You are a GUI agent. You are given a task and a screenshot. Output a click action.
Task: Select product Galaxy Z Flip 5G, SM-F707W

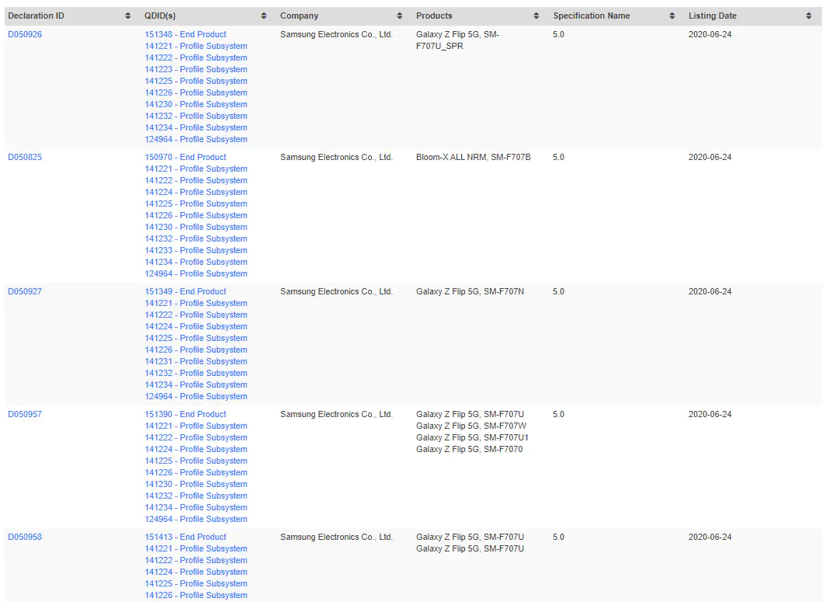pos(471,426)
